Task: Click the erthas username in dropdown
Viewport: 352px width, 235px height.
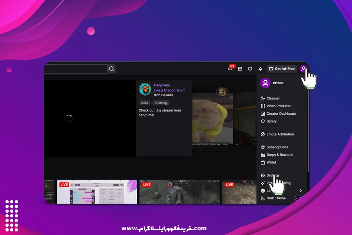Action: point(278,83)
